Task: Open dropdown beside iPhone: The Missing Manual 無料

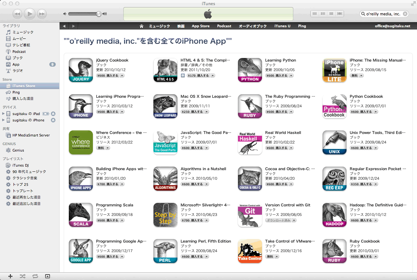Action: [361, 76]
